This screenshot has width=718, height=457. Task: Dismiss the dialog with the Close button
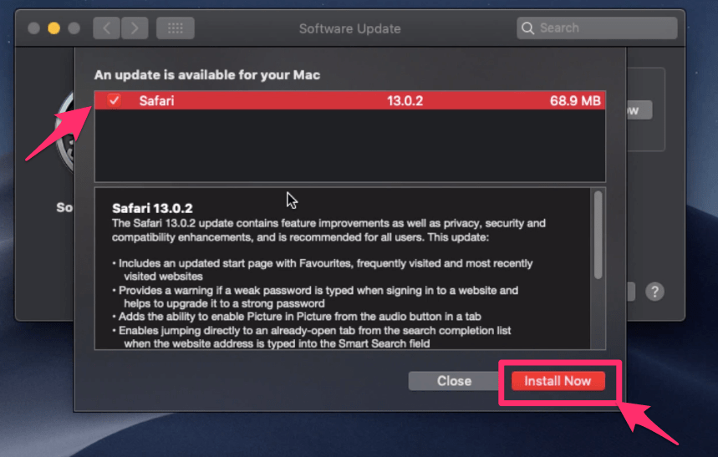coord(454,381)
